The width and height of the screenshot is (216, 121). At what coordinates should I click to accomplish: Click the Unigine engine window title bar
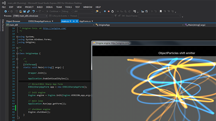(x=154, y=43)
